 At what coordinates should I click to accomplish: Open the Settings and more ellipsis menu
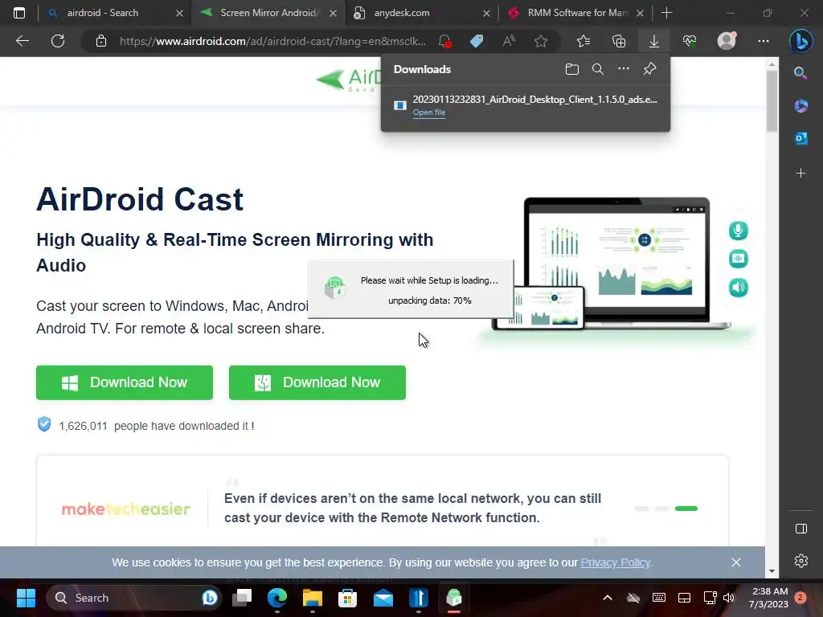click(764, 41)
